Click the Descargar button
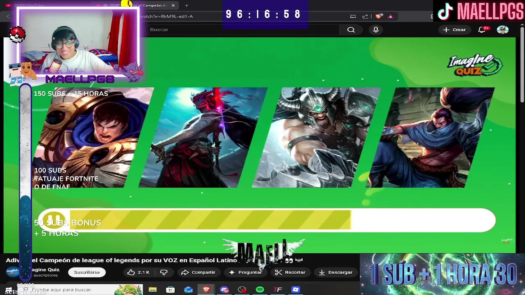Image resolution: width=525 pixels, height=295 pixels. point(335,272)
